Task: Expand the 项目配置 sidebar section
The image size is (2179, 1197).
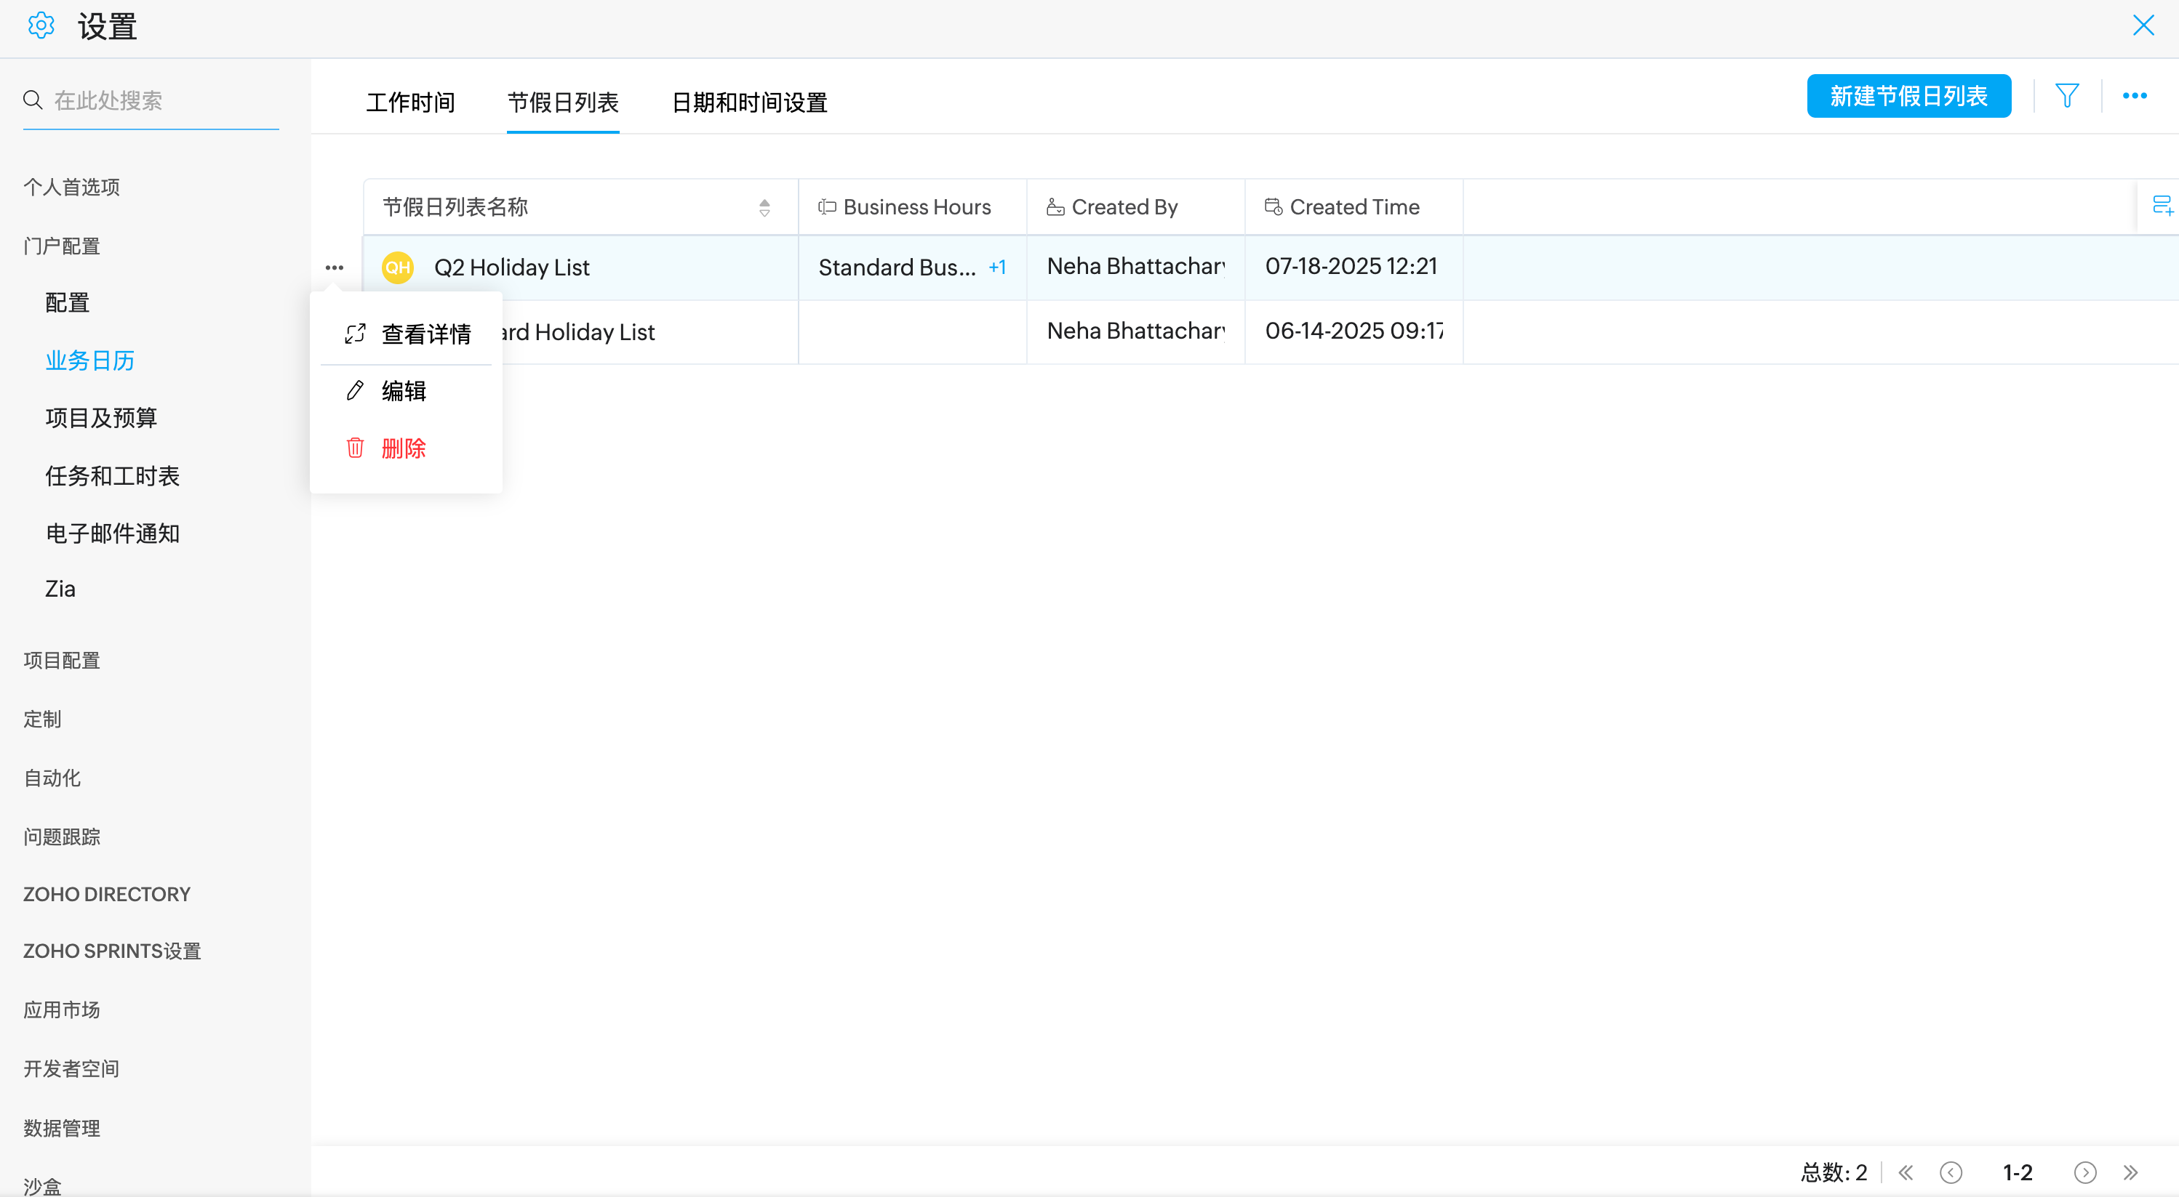Action: (62, 660)
